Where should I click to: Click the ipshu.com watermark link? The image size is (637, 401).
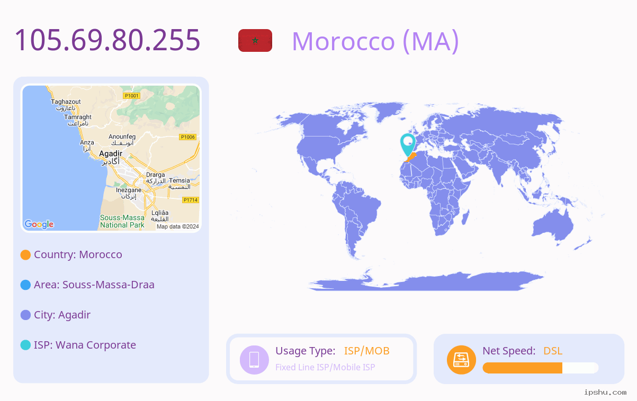click(x=605, y=392)
